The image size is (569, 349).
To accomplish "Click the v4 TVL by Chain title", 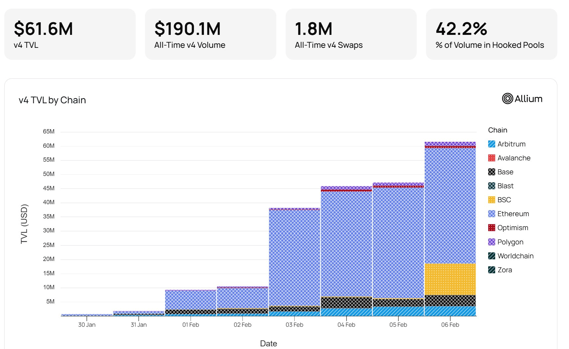I will click(x=52, y=100).
